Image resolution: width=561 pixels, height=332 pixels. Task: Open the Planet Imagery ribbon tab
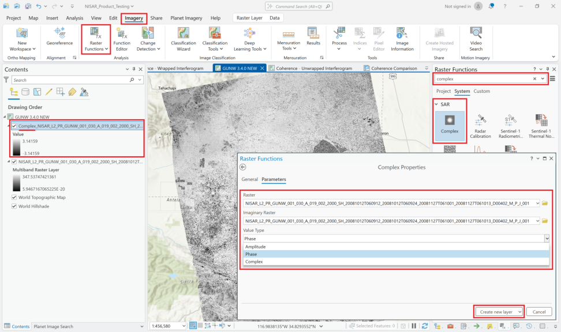click(x=186, y=18)
